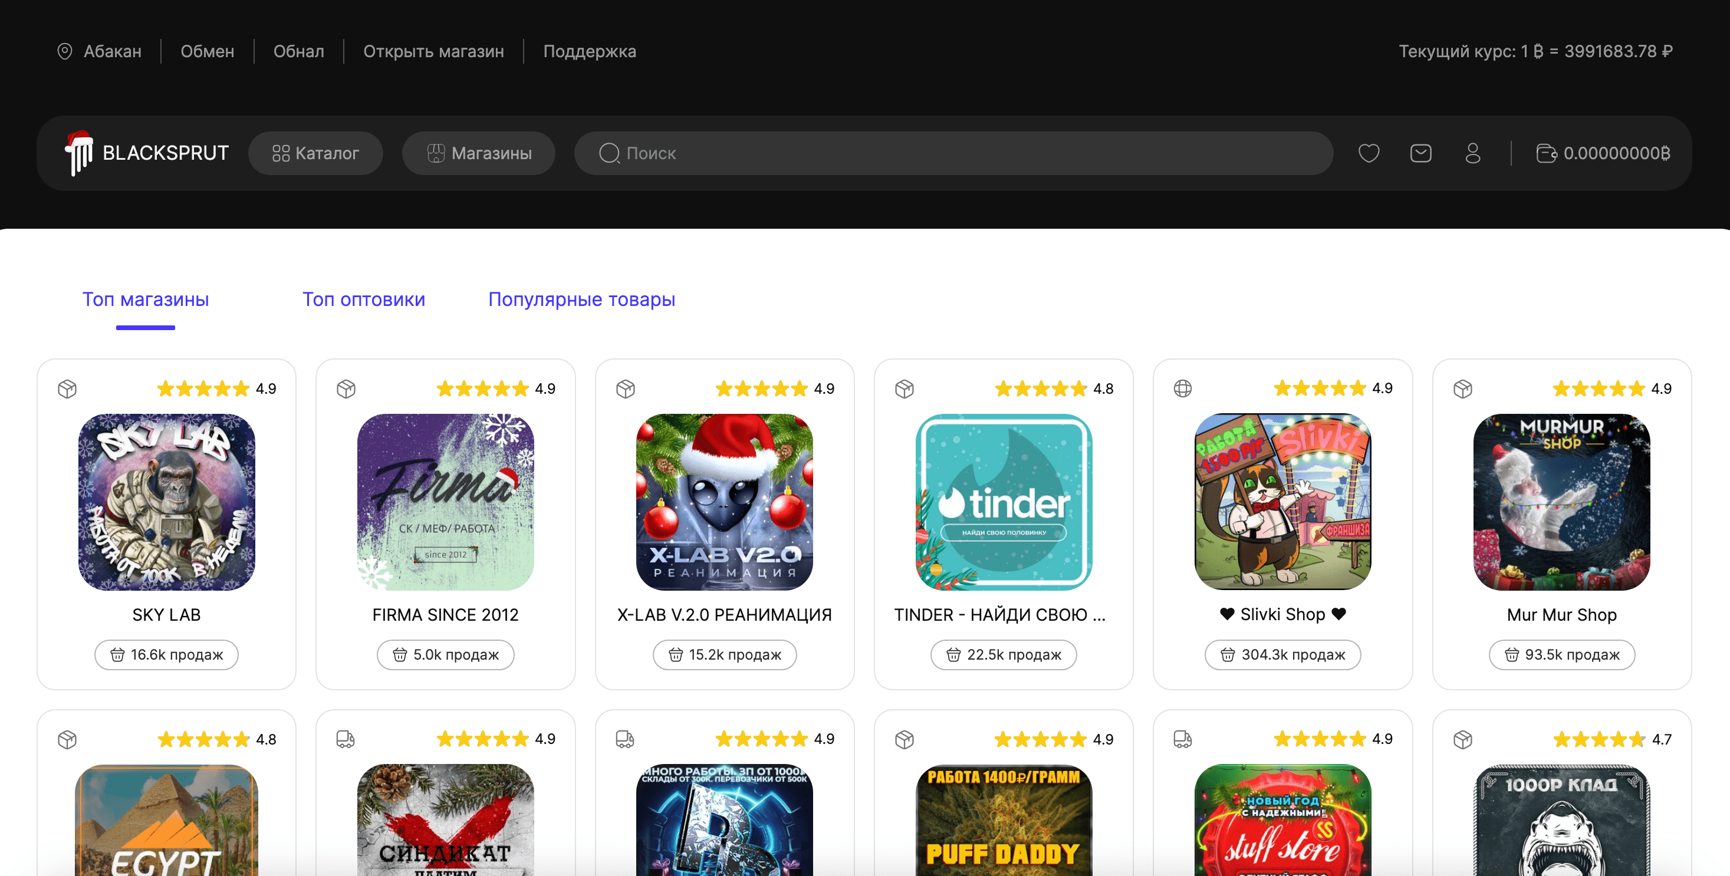Click the search magnifier icon
The height and width of the screenshot is (876, 1730).
click(x=609, y=153)
